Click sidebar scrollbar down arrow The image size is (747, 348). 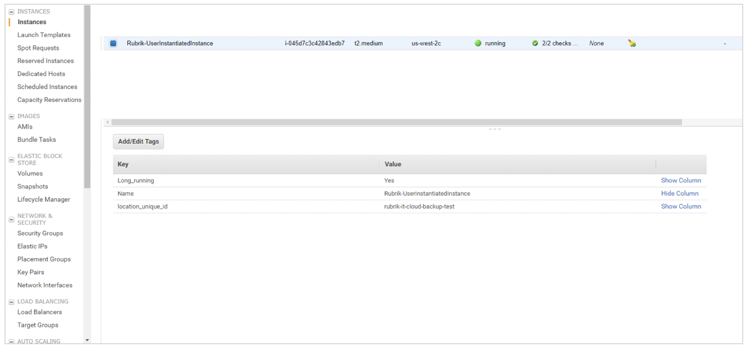point(87,340)
